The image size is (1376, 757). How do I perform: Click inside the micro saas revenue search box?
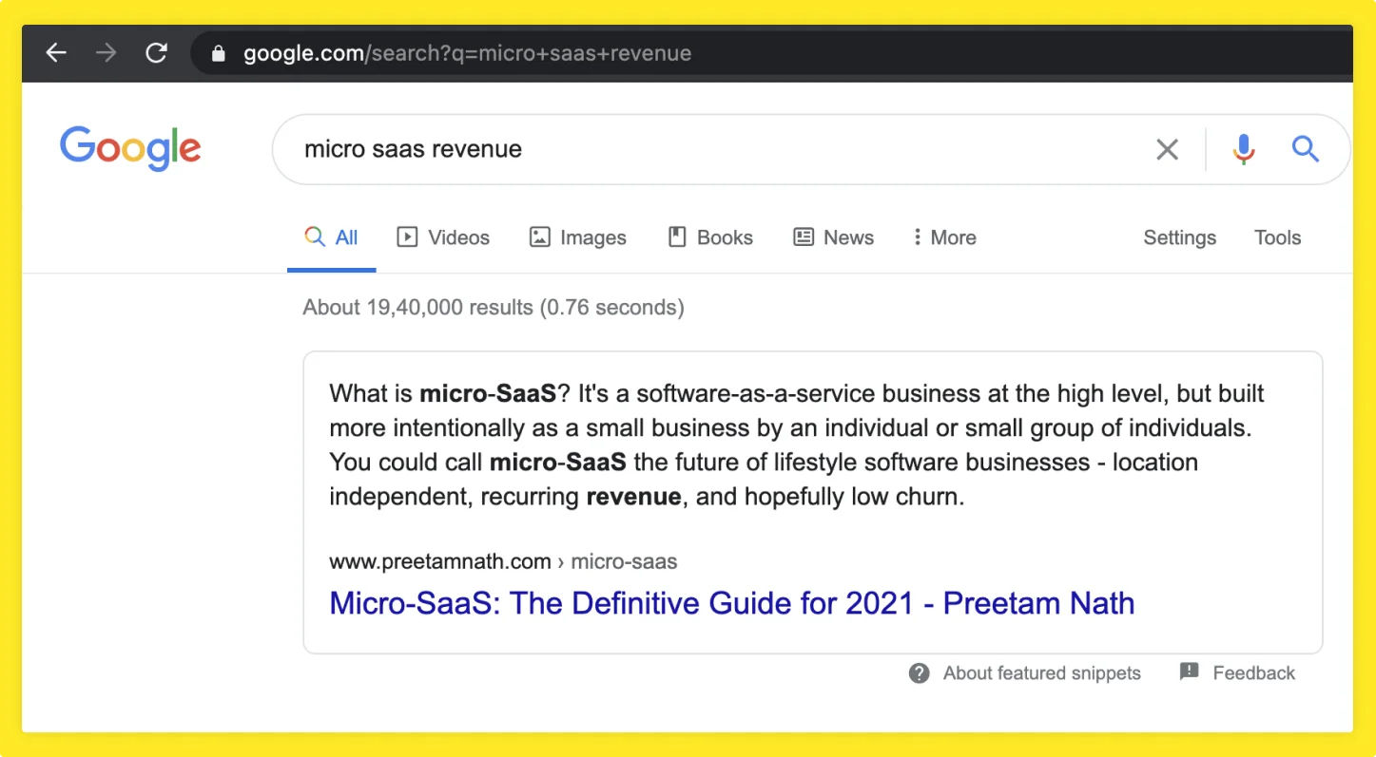(x=713, y=149)
